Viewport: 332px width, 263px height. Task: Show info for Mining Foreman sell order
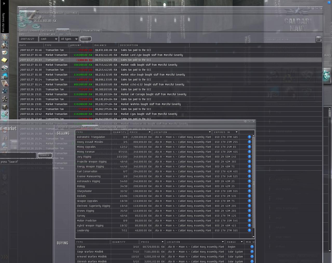[x=249, y=152]
